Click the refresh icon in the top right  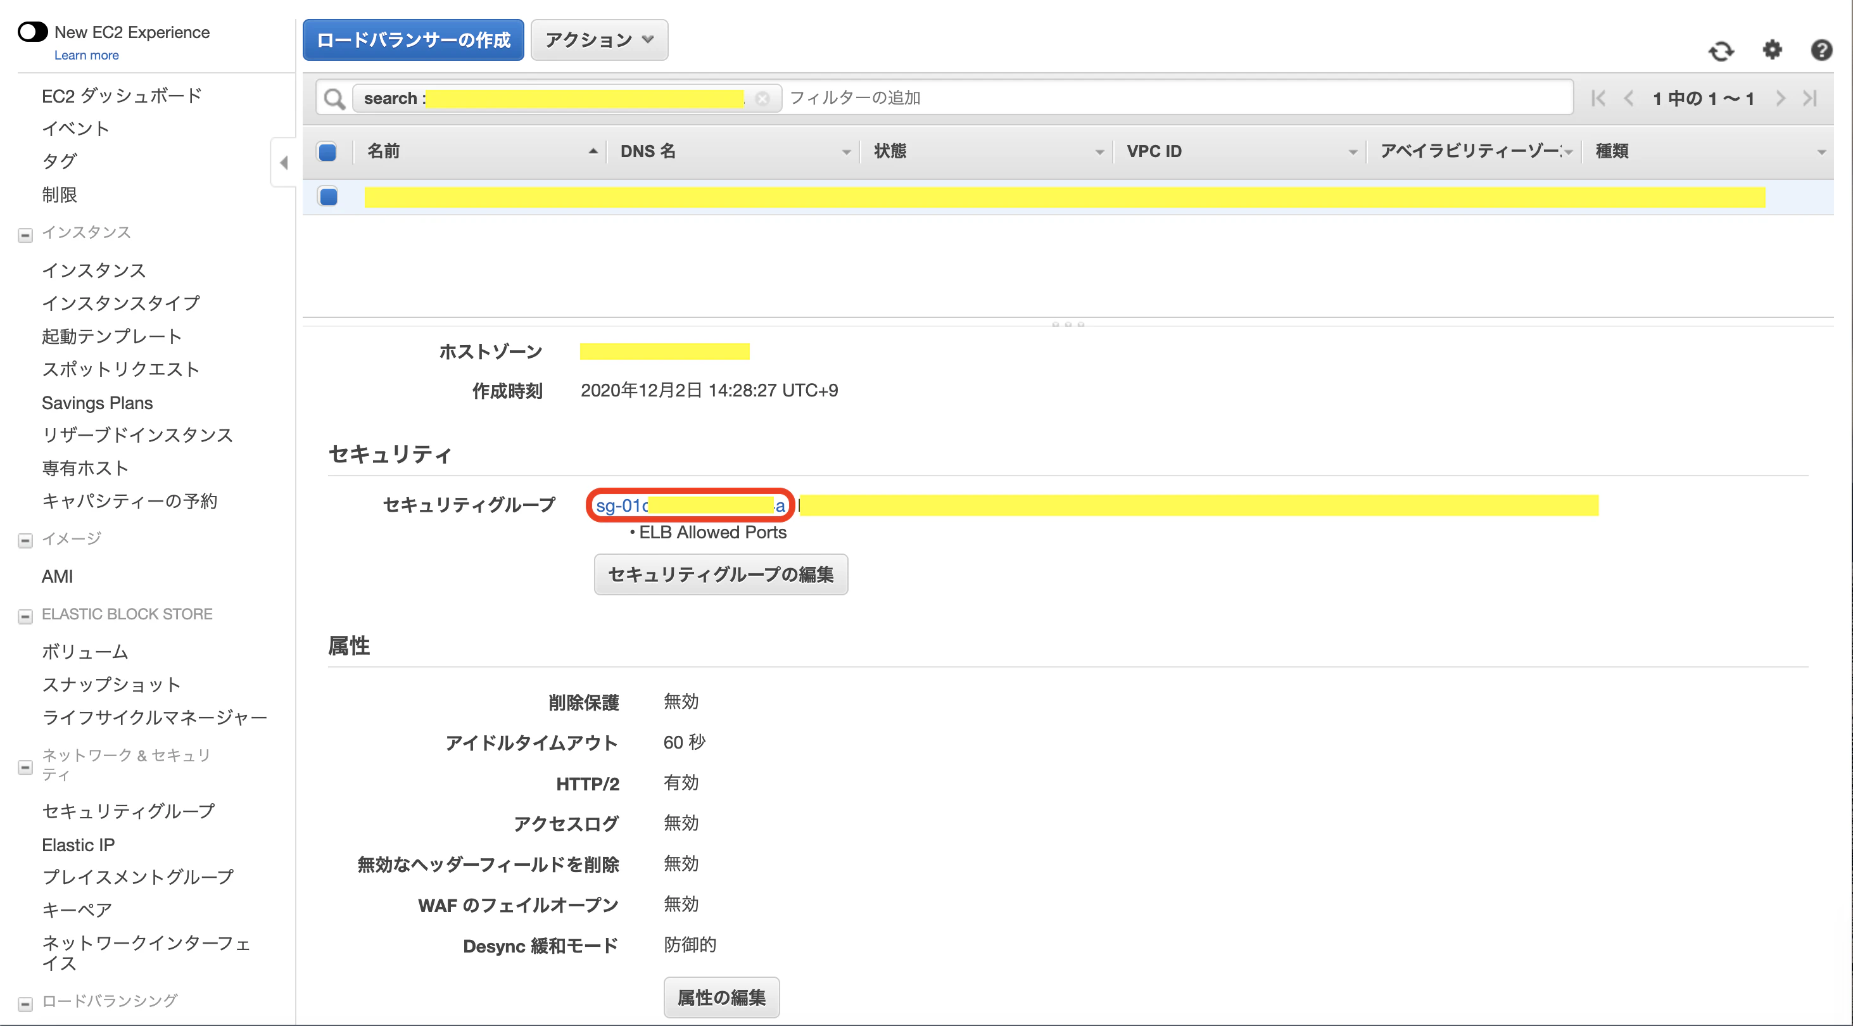1721,51
